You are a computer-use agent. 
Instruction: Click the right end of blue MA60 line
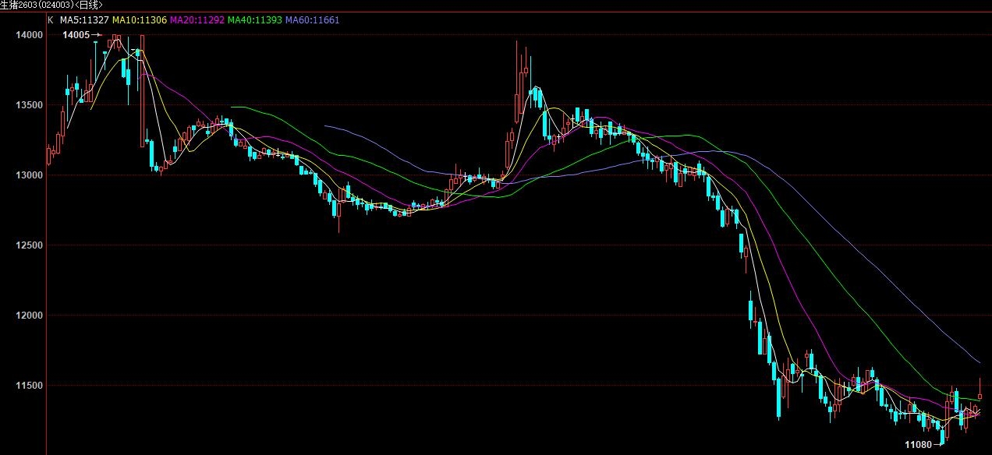[980, 362]
